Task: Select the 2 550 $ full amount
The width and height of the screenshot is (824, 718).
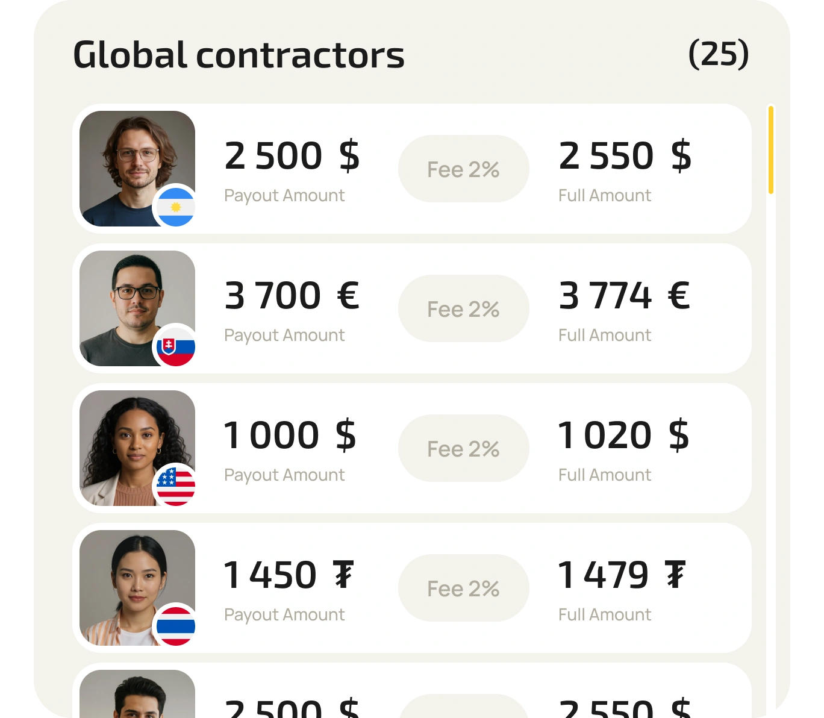Action: click(625, 156)
